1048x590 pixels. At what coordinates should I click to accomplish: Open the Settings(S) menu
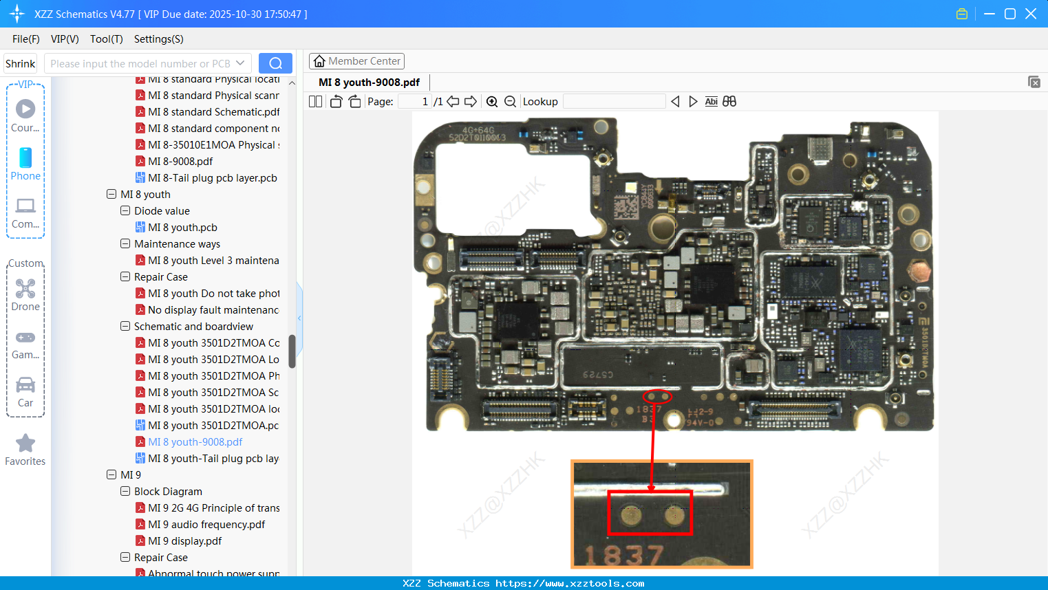[159, 39]
